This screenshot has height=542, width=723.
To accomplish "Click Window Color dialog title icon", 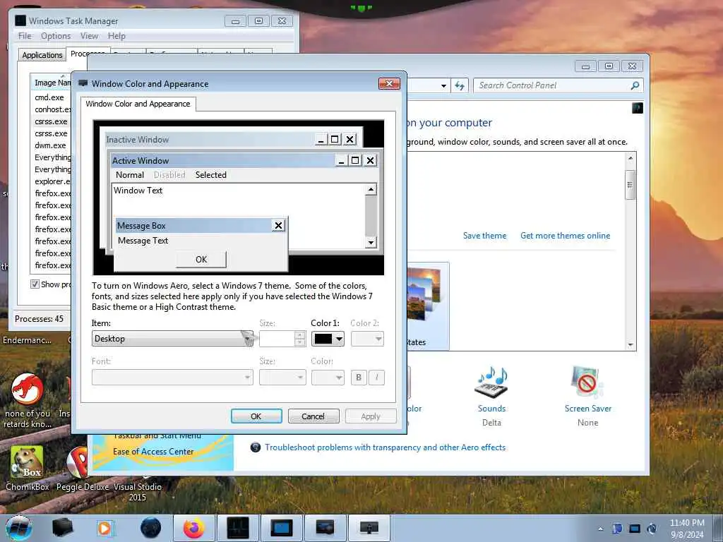I will pos(83,83).
